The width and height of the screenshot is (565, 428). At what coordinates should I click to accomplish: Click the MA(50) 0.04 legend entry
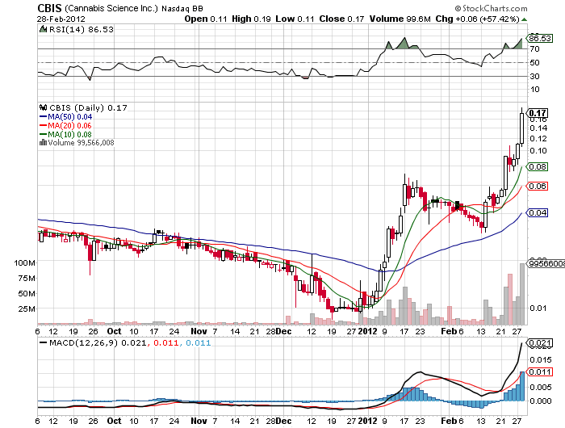click(x=70, y=117)
